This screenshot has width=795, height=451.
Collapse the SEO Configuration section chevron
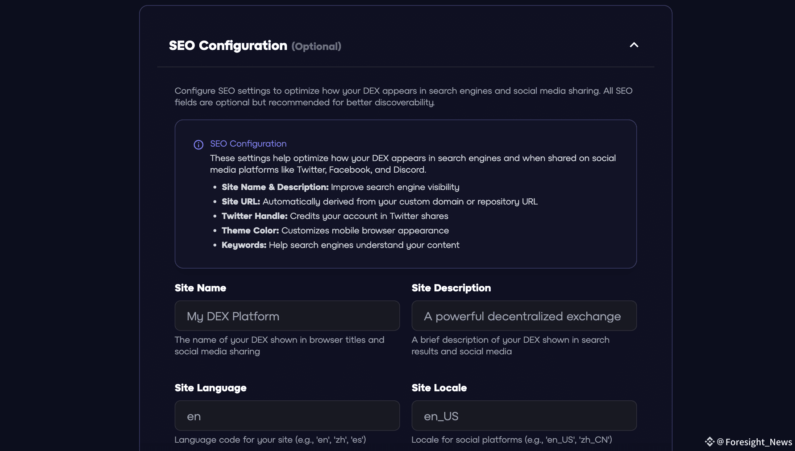634,45
